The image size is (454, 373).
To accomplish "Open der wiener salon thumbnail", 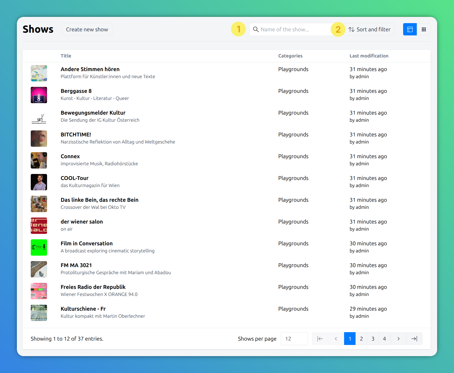I will tap(39, 226).
